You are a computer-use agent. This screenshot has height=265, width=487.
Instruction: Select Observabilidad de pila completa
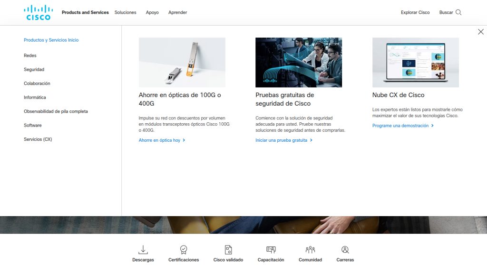pos(56,111)
